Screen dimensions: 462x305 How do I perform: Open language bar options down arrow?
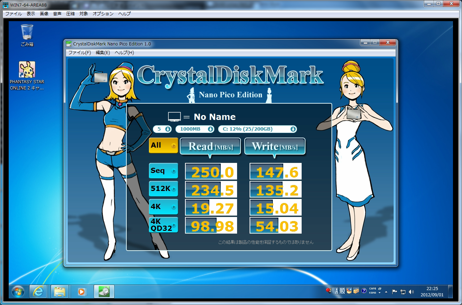(380, 293)
